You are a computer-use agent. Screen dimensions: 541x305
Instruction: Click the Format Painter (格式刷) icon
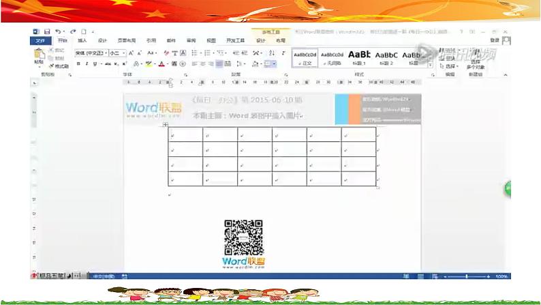(x=51, y=66)
